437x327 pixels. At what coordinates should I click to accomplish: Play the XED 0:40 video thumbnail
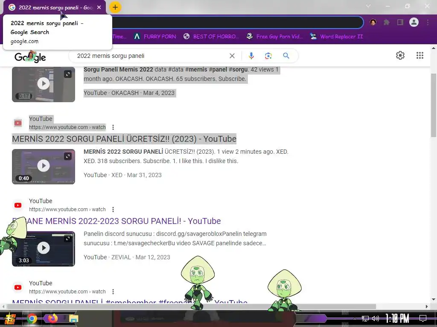point(44,166)
